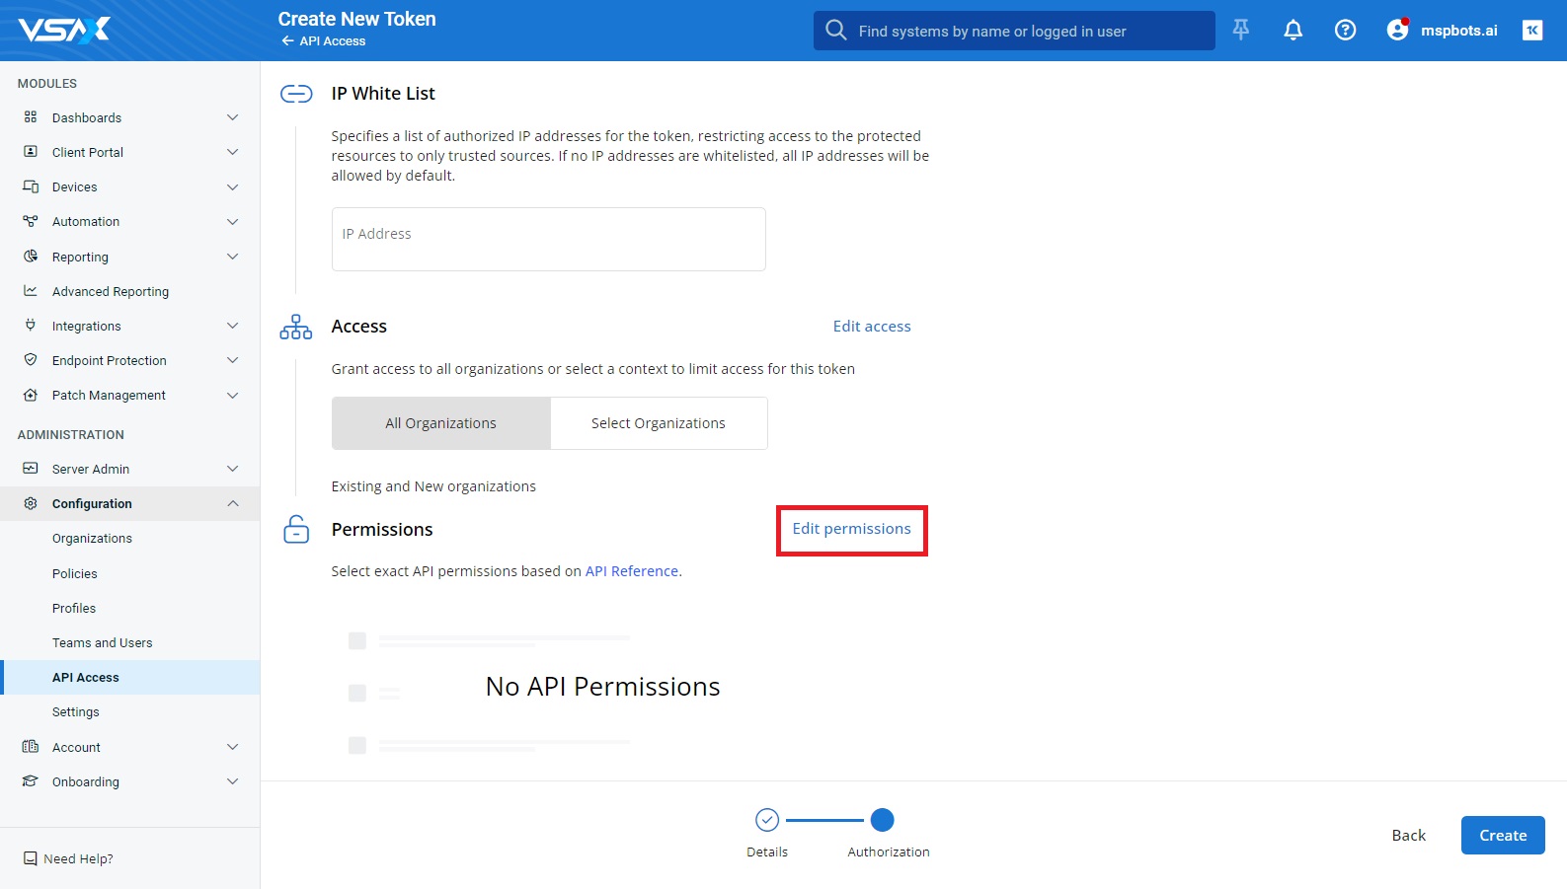Click the mspbots.ai user avatar icon

click(1397, 31)
